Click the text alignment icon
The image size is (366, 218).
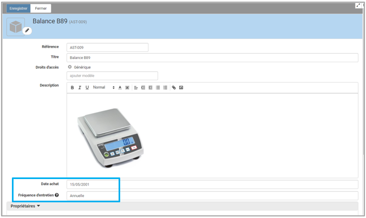coord(136,88)
